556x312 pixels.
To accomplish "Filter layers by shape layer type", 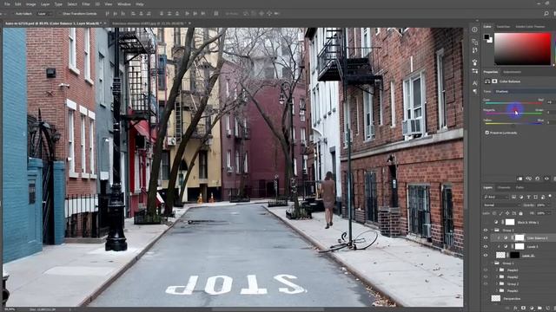I will (x=535, y=197).
